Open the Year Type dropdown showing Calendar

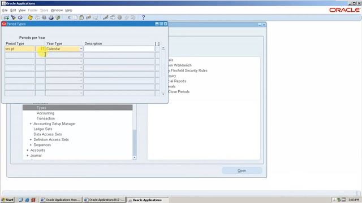pyautogui.click(x=81, y=49)
